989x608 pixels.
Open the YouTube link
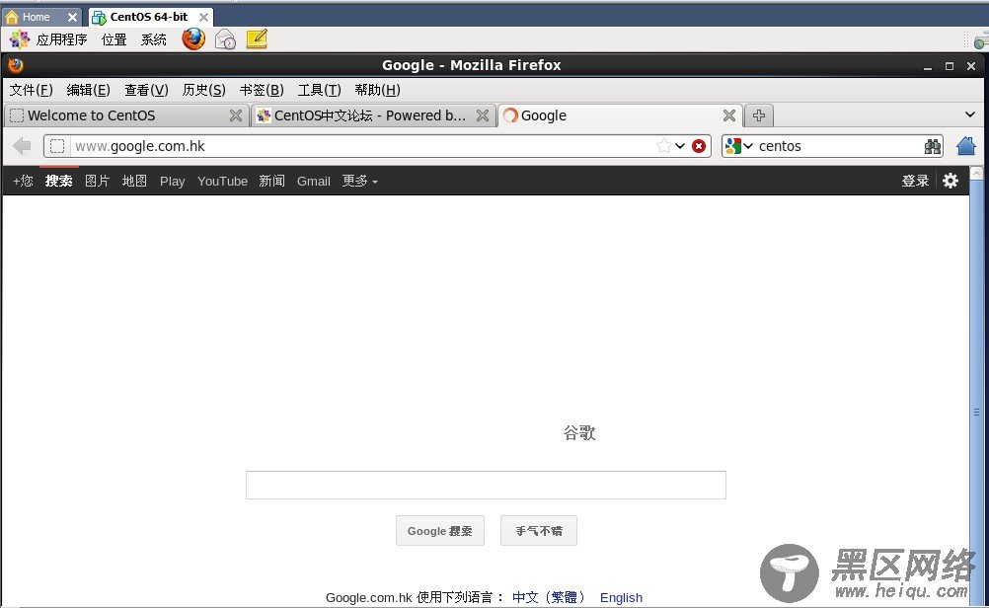222,181
